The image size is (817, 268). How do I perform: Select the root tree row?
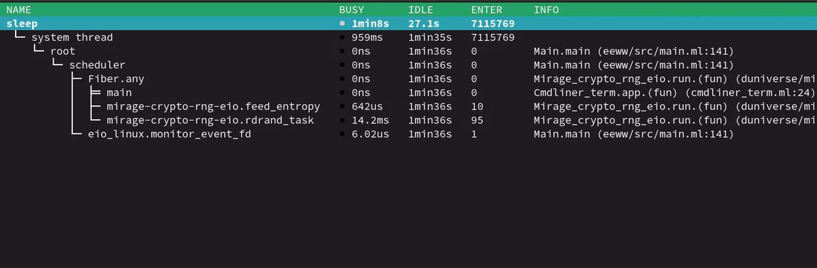point(408,51)
